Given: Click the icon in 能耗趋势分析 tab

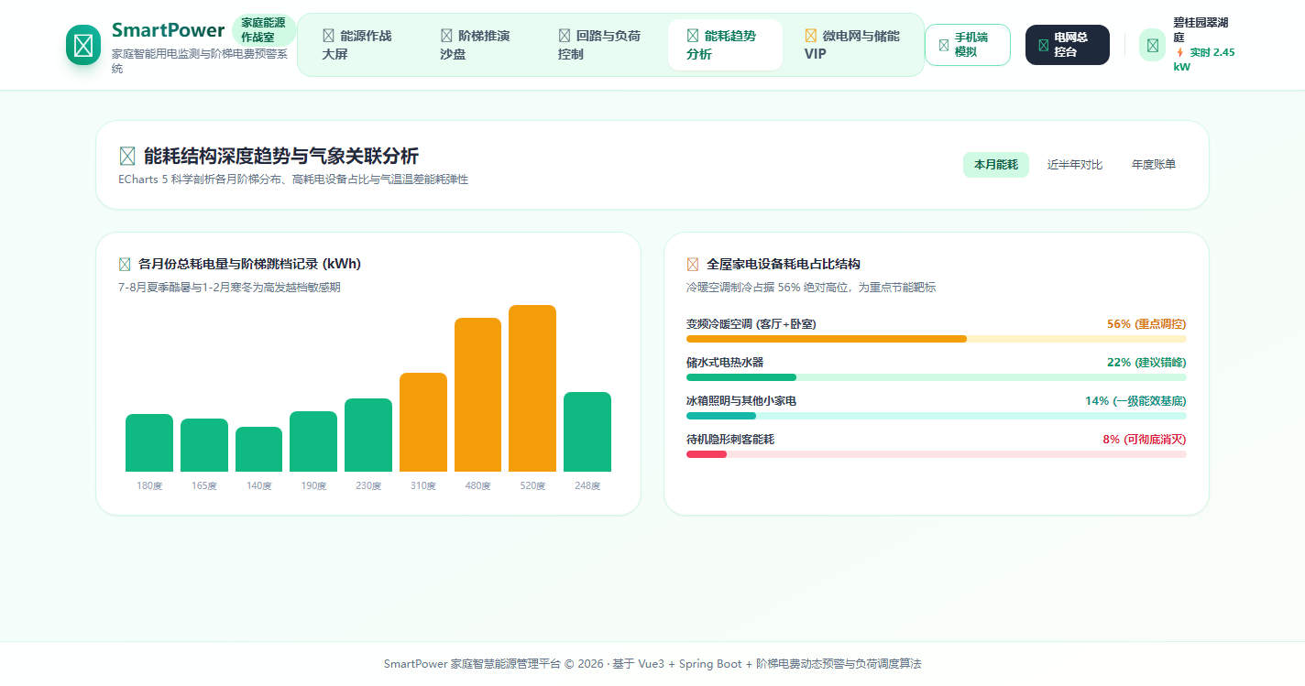Looking at the screenshot, I should click(693, 36).
